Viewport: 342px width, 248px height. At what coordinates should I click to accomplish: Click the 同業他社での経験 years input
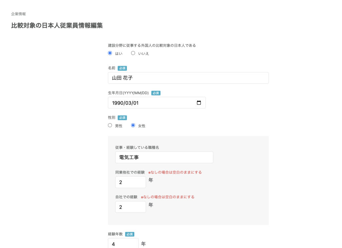pos(130,182)
